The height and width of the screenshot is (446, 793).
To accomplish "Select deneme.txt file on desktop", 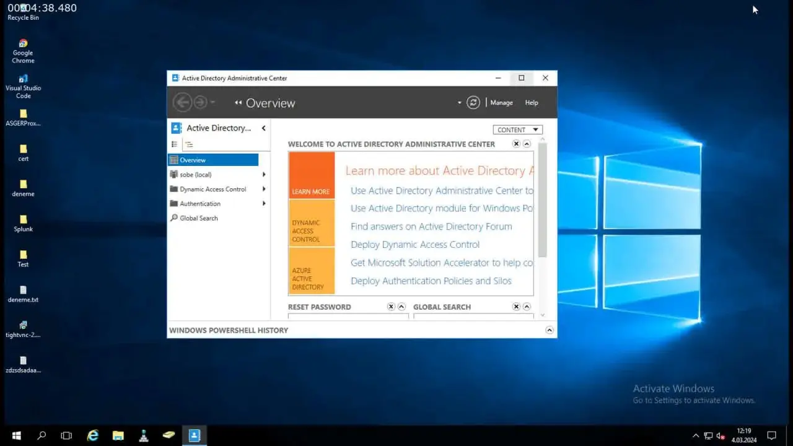I will [23, 294].
